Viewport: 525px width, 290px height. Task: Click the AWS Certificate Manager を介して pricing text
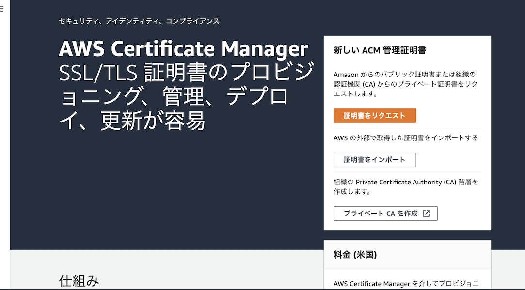[x=406, y=284]
